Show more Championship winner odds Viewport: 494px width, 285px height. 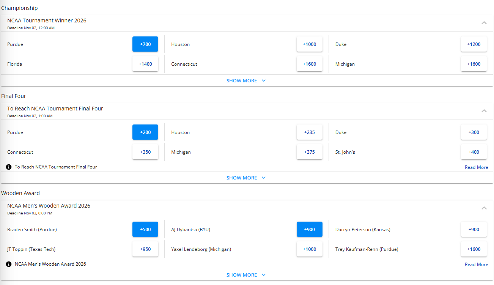click(x=246, y=80)
